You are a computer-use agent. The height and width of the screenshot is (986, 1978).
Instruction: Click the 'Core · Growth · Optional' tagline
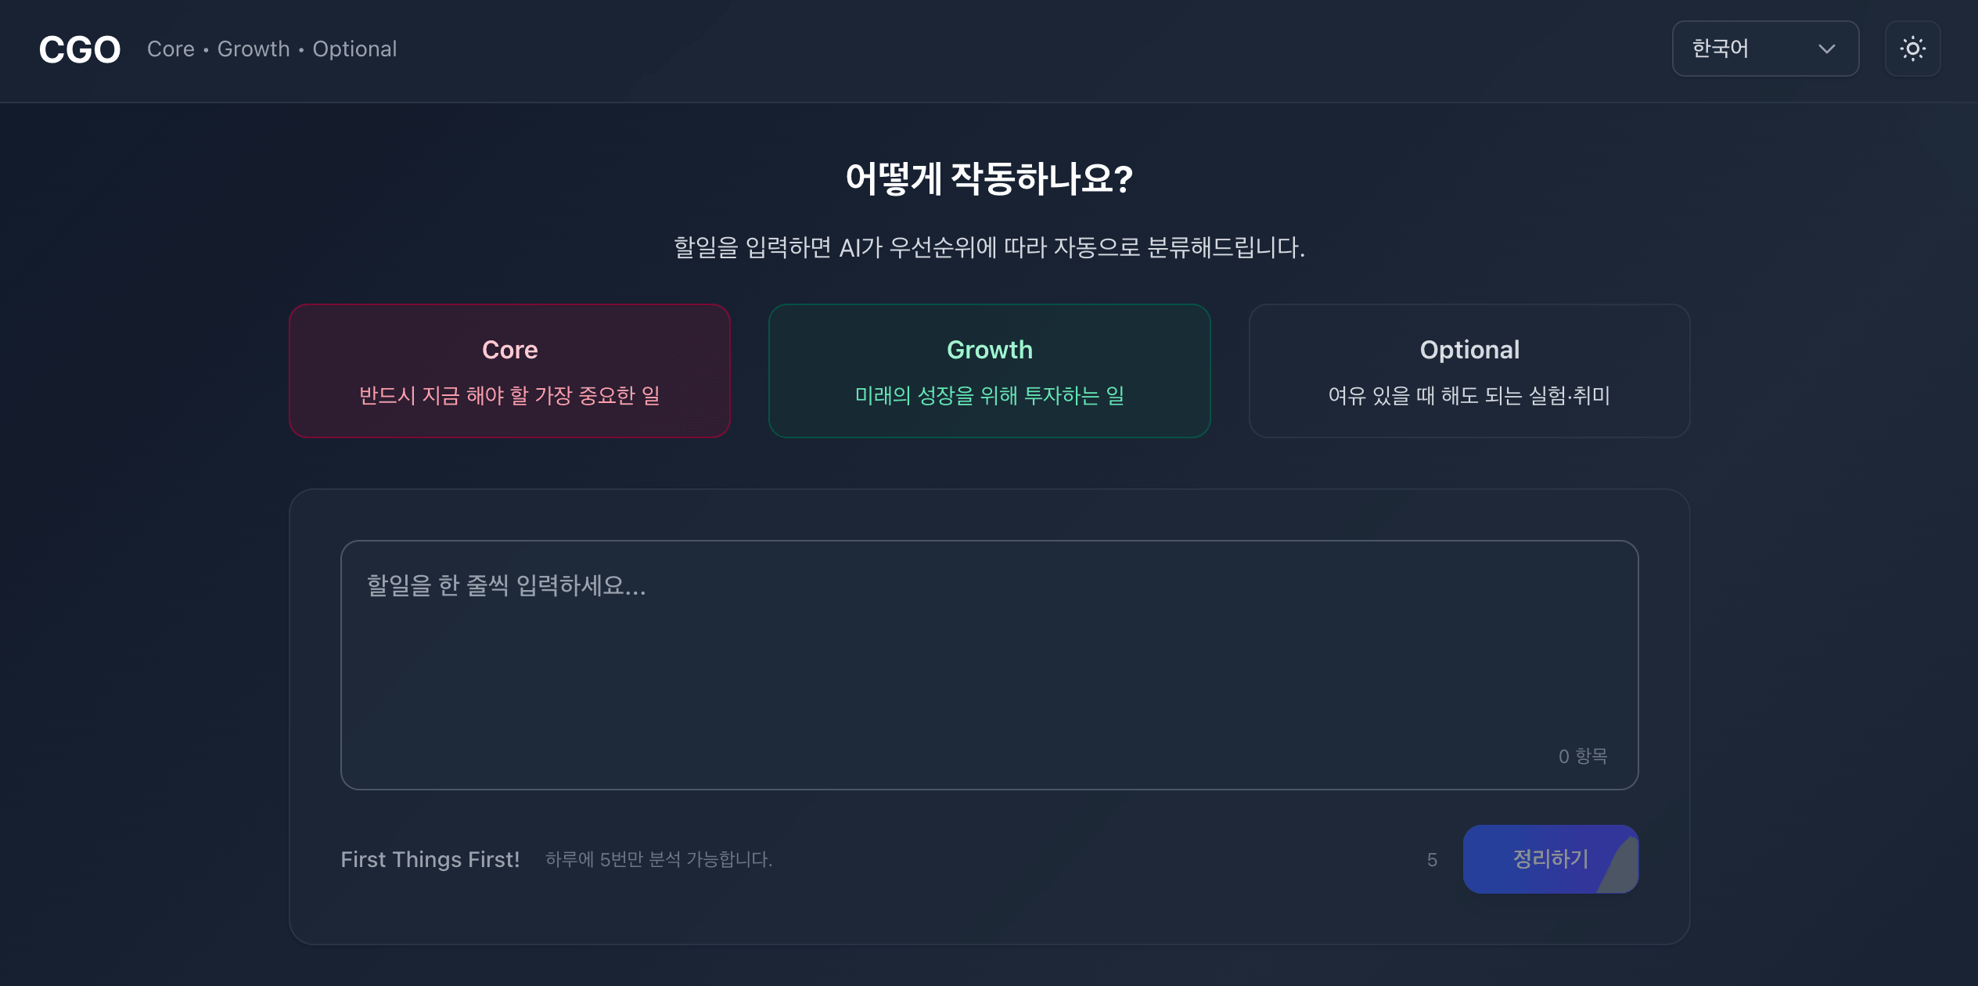[272, 49]
